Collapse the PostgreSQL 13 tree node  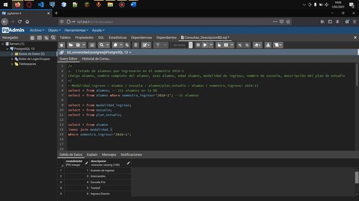7,49
